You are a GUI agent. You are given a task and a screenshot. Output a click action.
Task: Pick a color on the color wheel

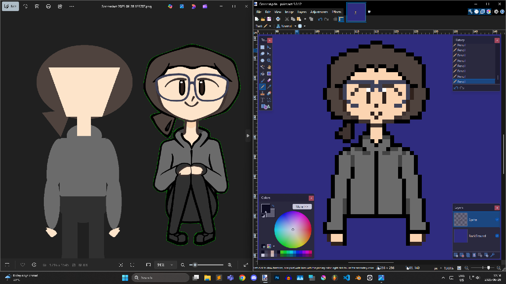coord(293,230)
